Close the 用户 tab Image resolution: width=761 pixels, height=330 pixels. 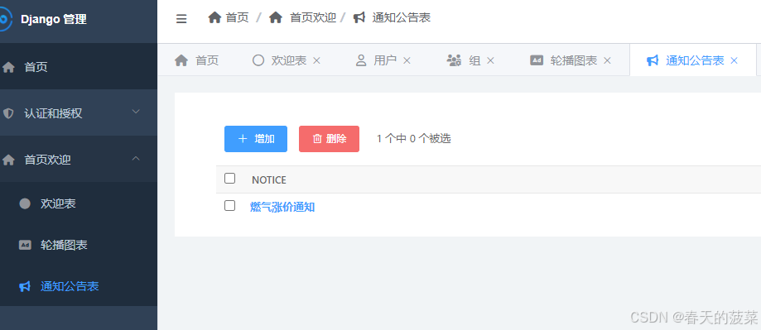407,60
